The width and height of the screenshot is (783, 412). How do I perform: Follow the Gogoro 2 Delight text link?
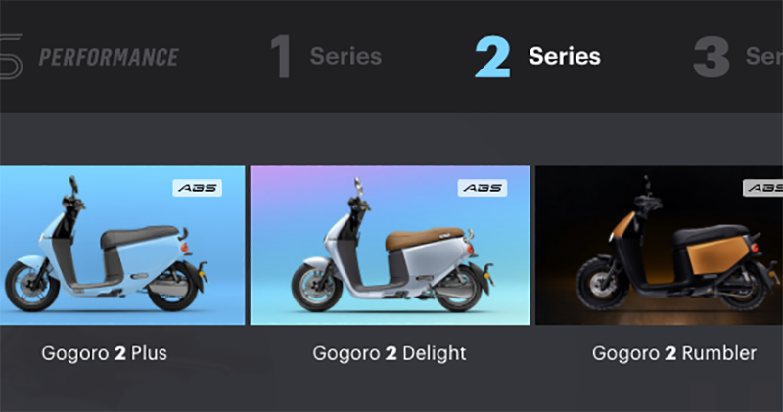pyautogui.click(x=390, y=353)
